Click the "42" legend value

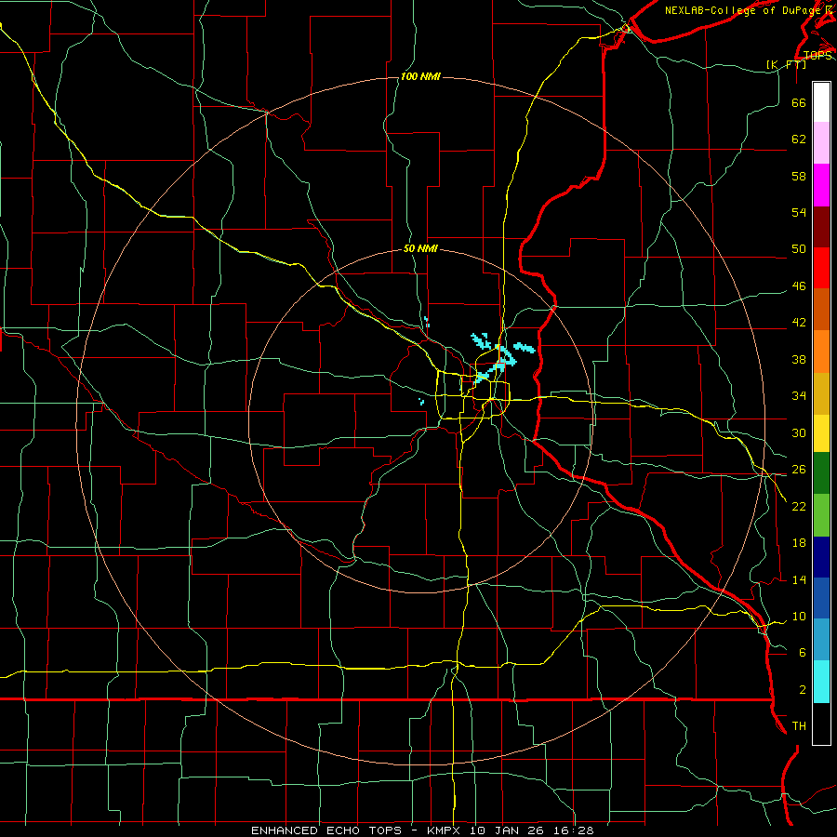pos(799,323)
